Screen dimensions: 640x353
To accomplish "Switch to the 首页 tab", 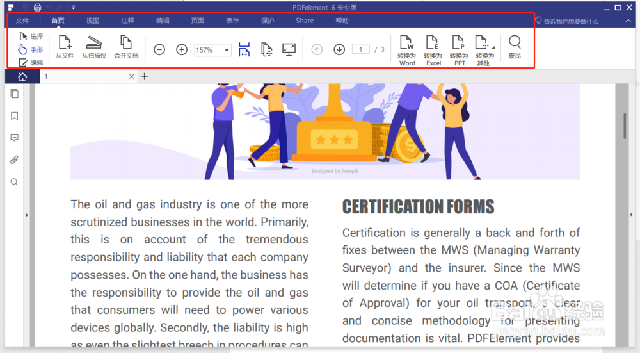I will [58, 21].
